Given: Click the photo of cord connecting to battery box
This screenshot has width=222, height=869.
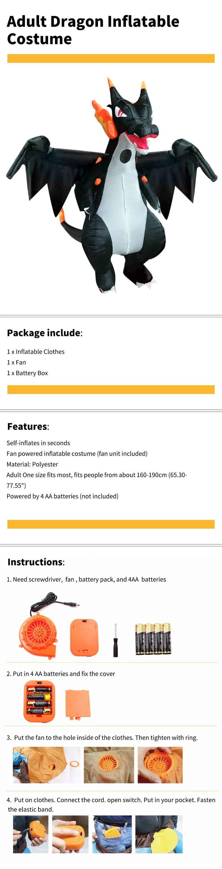Looking at the screenshot, I should [31, 834].
